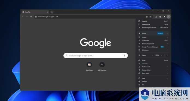Expand the Extensions submenu
The height and width of the screenshot is (101, 190).
click(x=153, y=50)
